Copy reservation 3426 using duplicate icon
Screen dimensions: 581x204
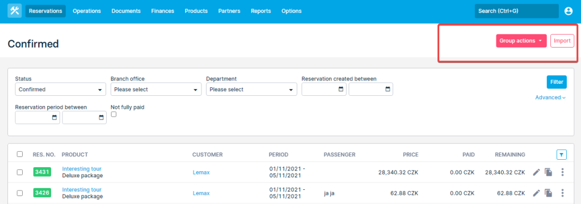[x=549, y=193]
